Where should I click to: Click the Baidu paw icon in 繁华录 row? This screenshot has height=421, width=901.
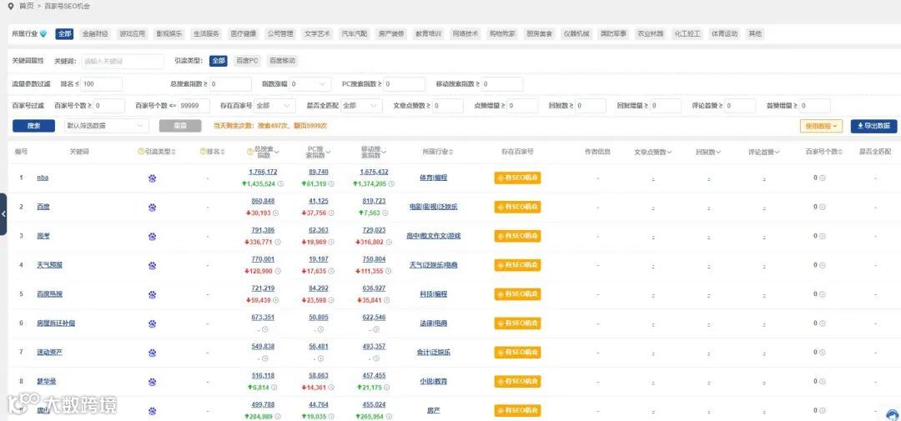153,381
